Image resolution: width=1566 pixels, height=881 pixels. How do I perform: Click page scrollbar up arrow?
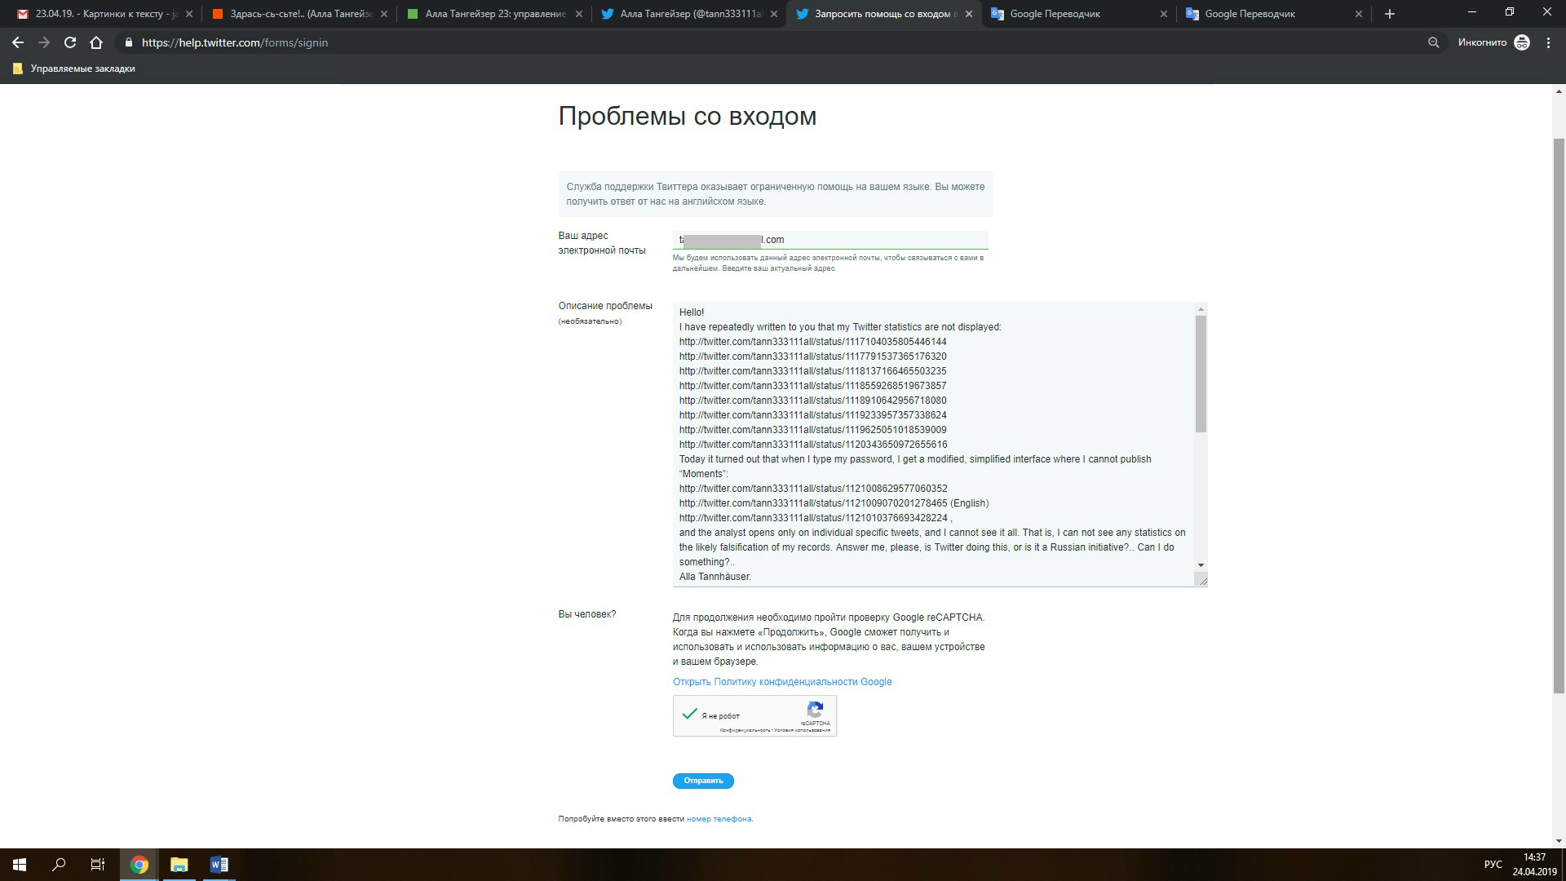[1559, 91]
